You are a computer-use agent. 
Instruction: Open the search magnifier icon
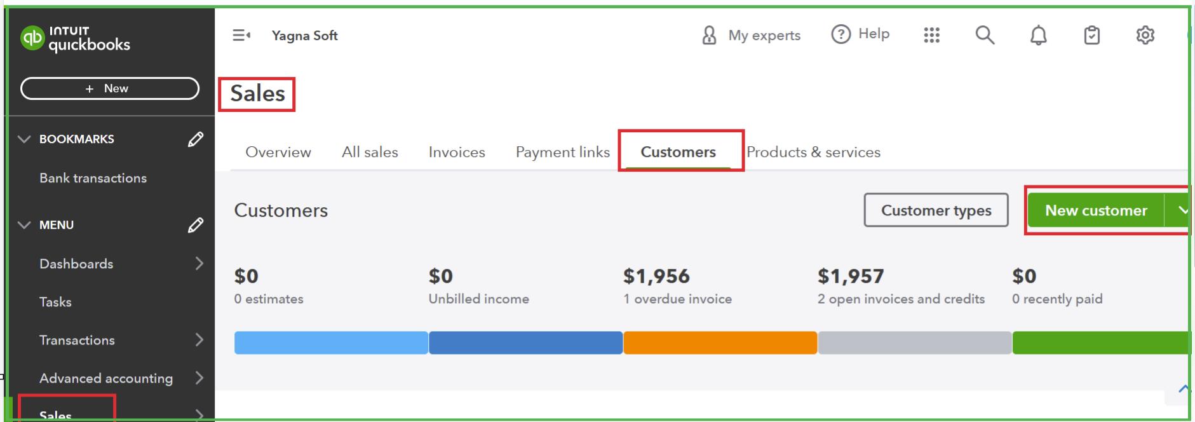(x=985, y=35)
